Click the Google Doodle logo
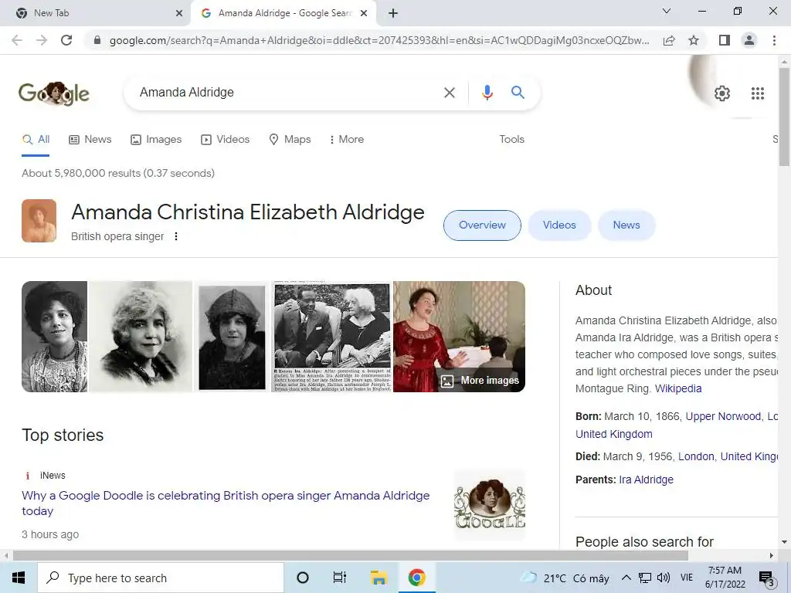The image size is (791, 593). point(54,93)
